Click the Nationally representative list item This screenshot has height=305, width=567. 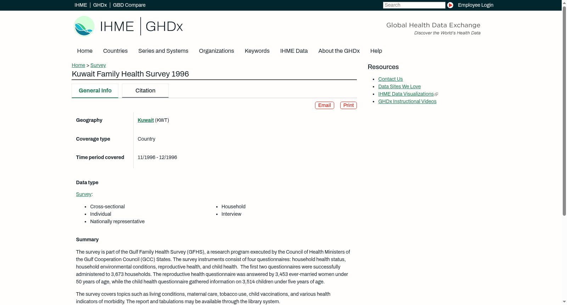[117, 222]
